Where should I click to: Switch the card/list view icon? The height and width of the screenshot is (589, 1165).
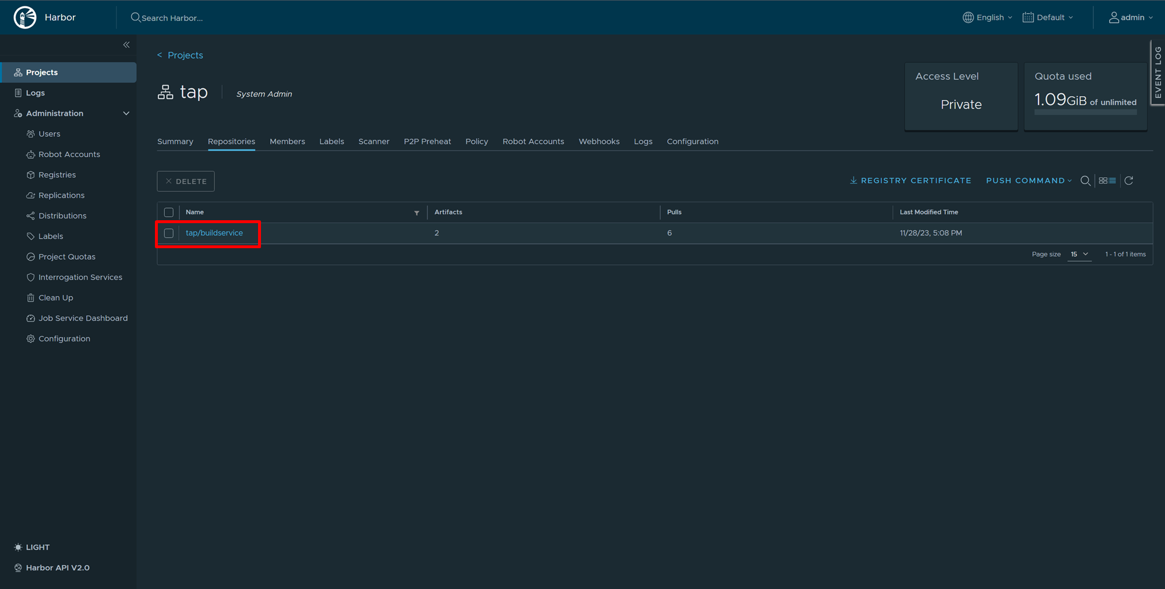click(x=1107, y=181)
